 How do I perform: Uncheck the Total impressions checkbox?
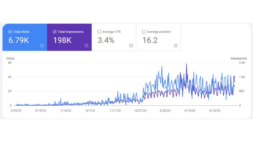coord(54,32)
